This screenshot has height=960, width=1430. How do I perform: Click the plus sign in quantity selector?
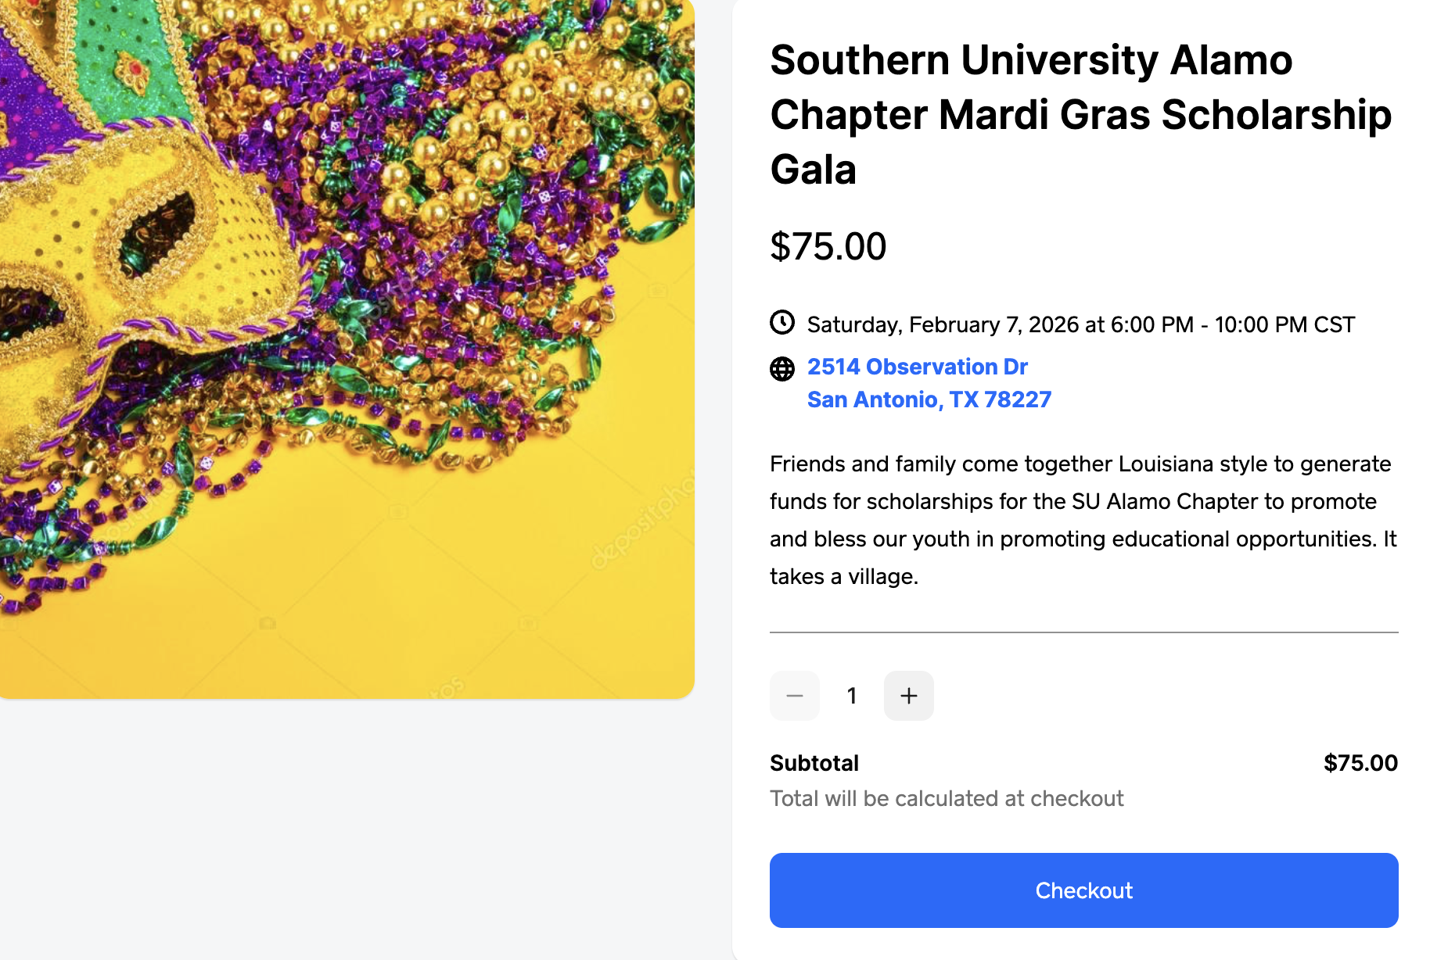pos(908,695)
